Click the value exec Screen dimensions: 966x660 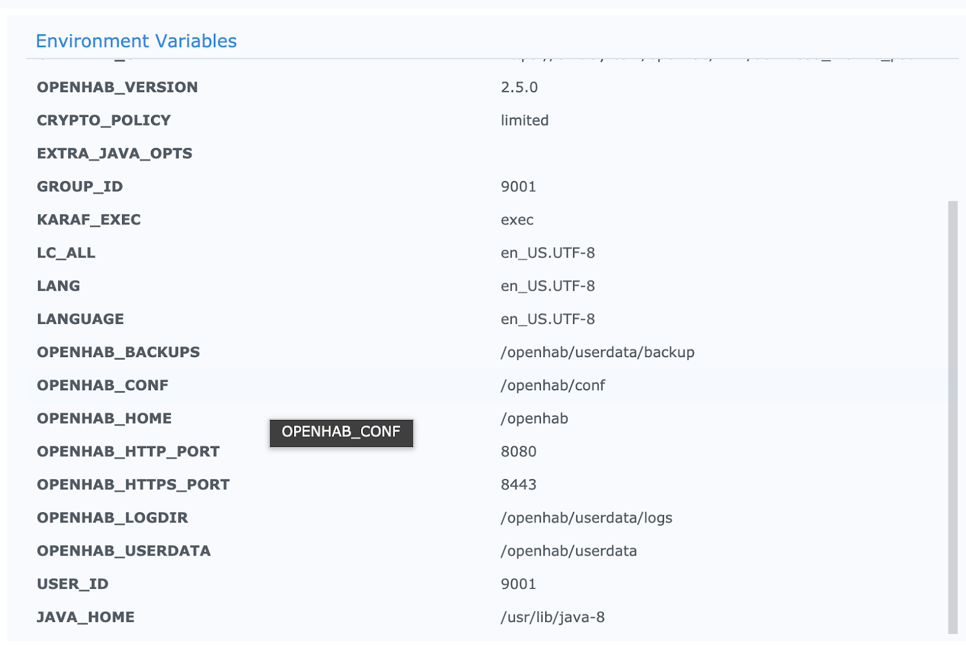tap(517, 220)
